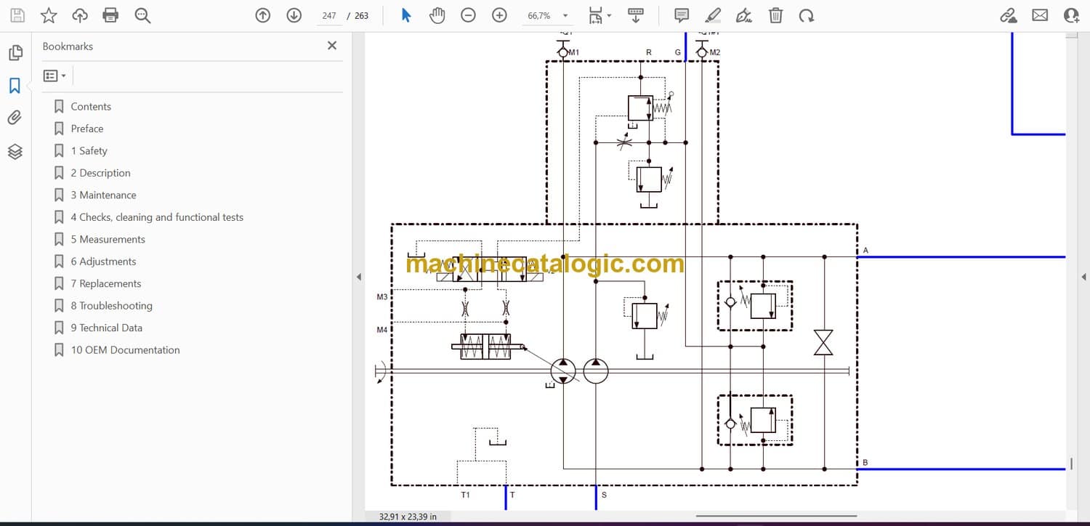
Task: Activate the hand pan tool
Action: tap(437, 15)
